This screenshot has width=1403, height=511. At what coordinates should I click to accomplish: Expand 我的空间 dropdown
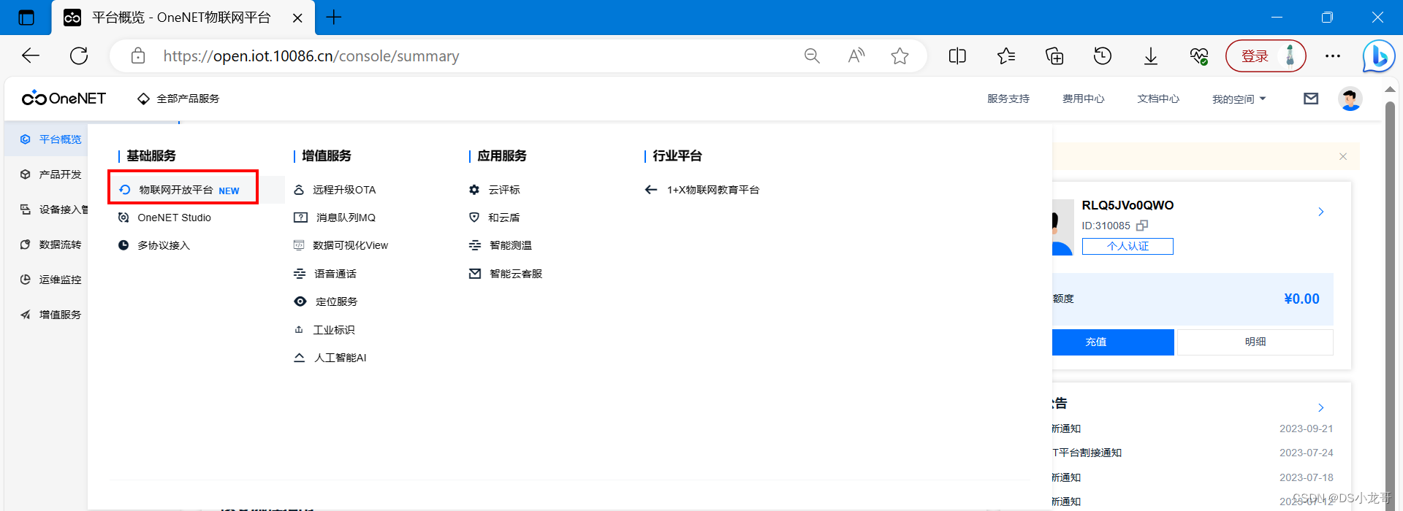coord(1239,99)
